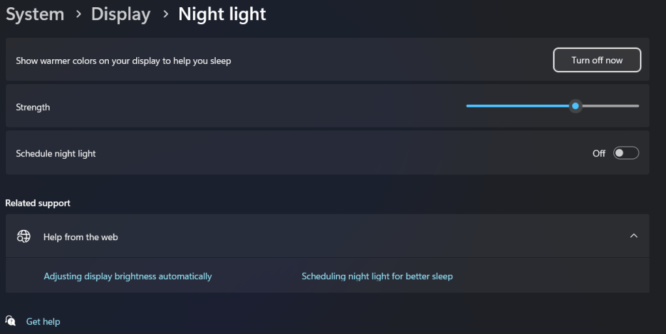The height and width of the screenshot is (334, 666).
Task: Toggle the Schedule night light switch
Action: tap(626, 153)
